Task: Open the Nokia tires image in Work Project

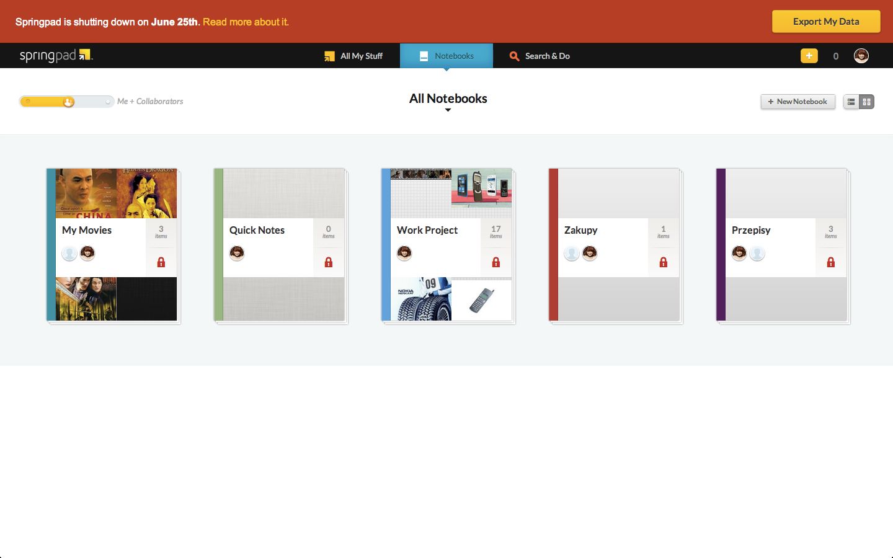Action: pos(421,299)
